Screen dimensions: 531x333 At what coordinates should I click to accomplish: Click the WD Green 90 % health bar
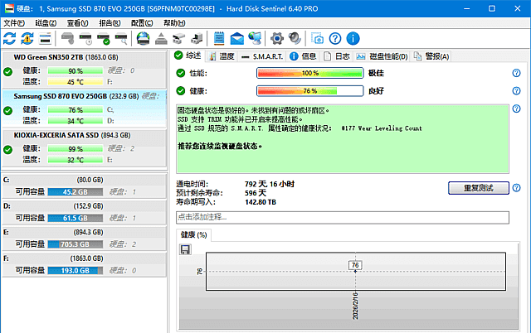[76, 70]
